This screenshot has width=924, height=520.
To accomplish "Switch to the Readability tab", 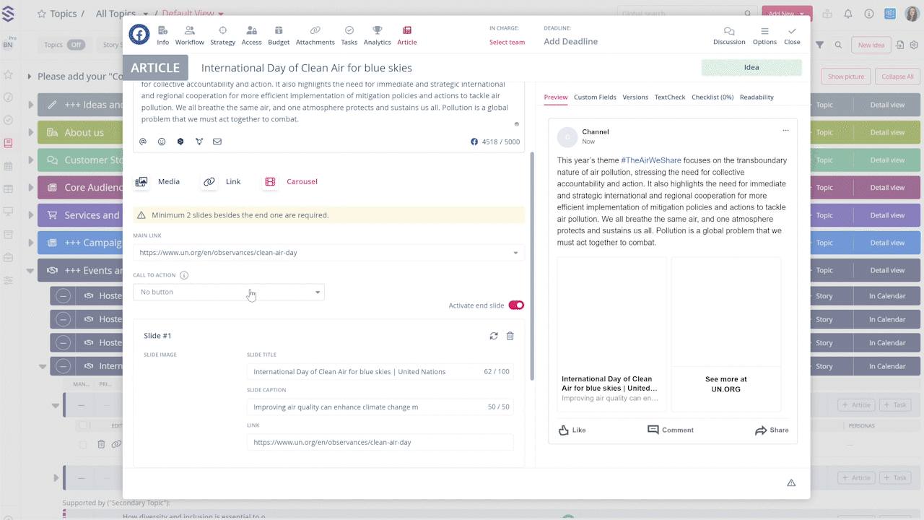I will click(757, 97).
